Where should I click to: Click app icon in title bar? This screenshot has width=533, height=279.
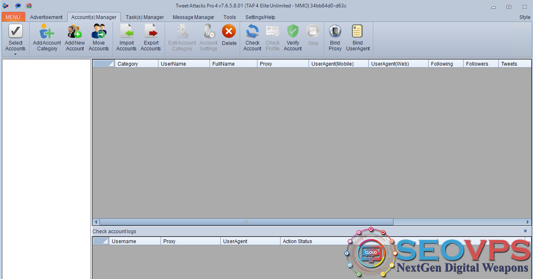pos(5,6)
